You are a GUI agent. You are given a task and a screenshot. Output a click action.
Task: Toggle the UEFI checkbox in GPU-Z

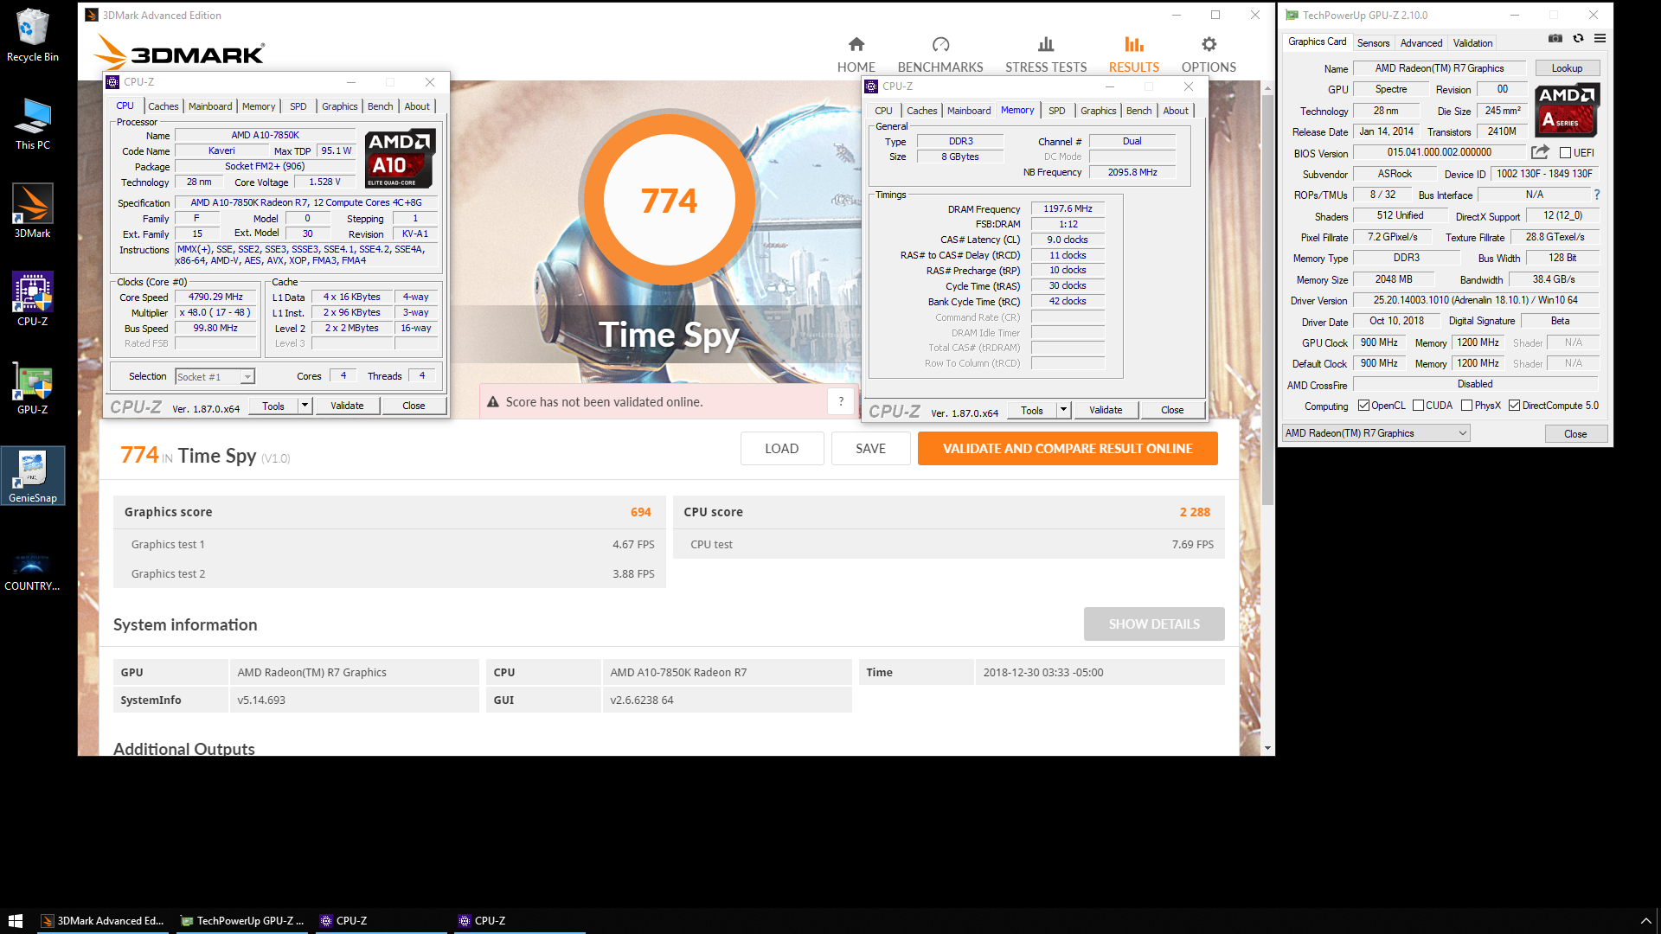click(x=1565, y=153)
